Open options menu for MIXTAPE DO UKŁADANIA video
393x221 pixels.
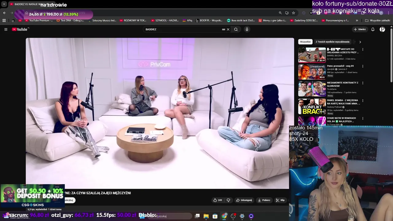363,49
